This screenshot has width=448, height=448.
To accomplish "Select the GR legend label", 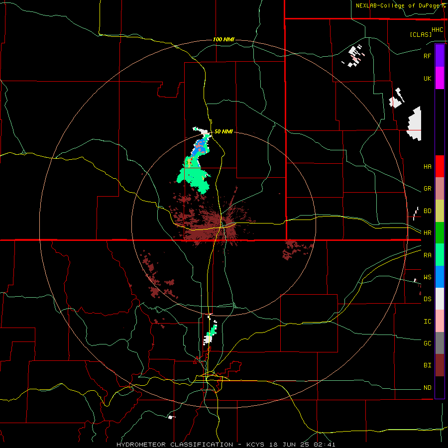I will [x=427, y=189].
